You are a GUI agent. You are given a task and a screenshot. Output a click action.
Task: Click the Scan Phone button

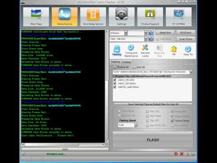[x=186, y=39]
